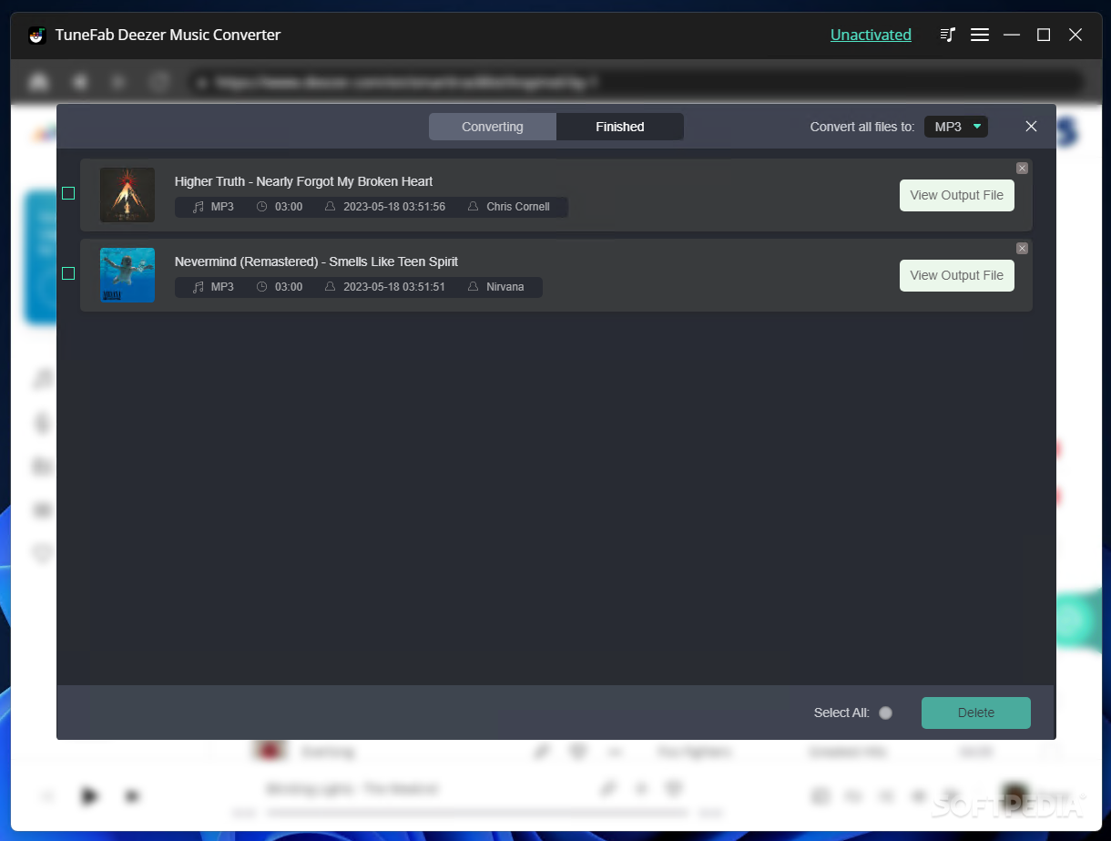1111x841 pixels.
Task: Click the artist label Nirvana
Action: pos(505,287)
